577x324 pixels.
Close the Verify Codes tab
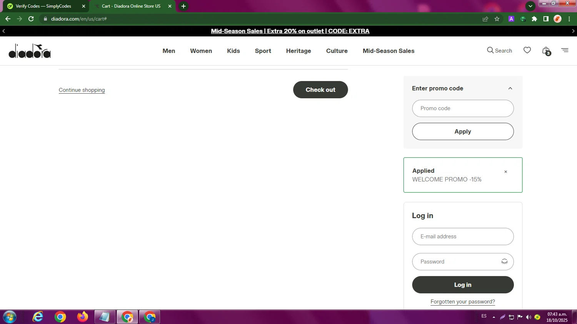(83, 6)
